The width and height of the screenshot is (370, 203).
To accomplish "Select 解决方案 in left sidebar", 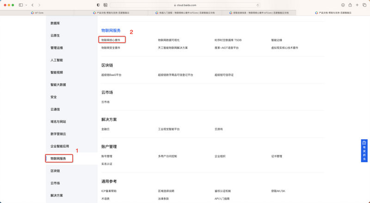I will tap(56, 196).
